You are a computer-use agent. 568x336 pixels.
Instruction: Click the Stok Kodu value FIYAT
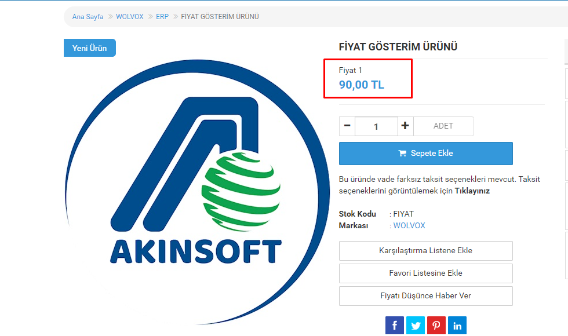tap(403, 214)
